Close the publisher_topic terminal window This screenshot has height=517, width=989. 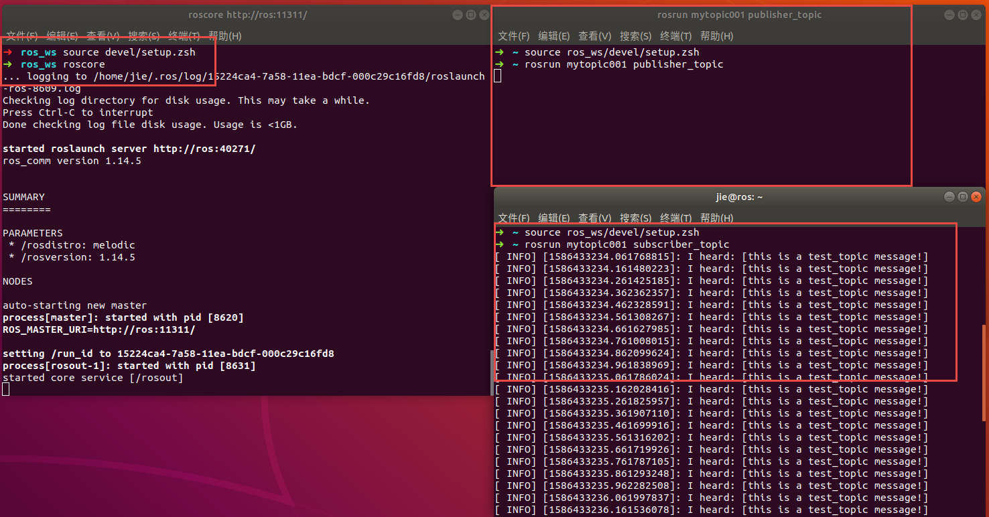pyautogui.click(x=977, y=15)
